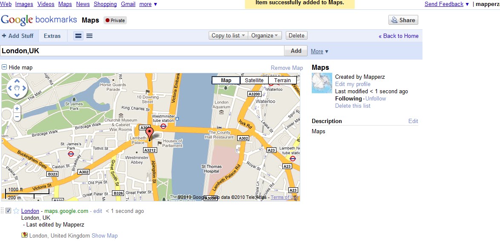This screenshot has height=241, width=500.
Task: Edit the list Description
Action: click(413, 121)
